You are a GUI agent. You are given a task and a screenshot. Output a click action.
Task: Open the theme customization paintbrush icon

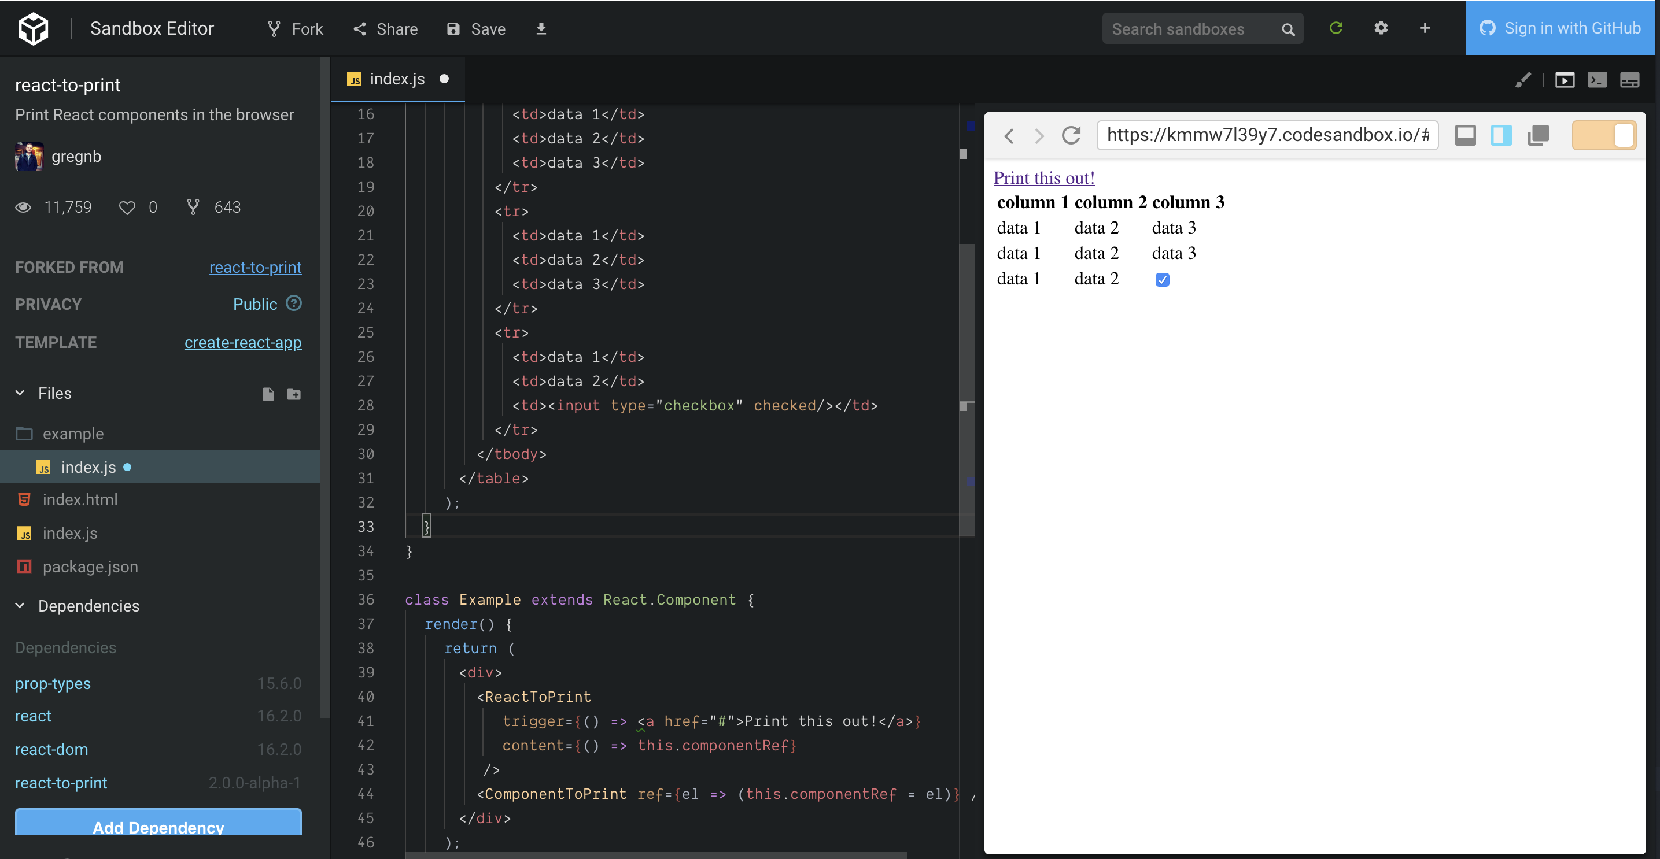pyautogui.click(x=1524, y=80)
